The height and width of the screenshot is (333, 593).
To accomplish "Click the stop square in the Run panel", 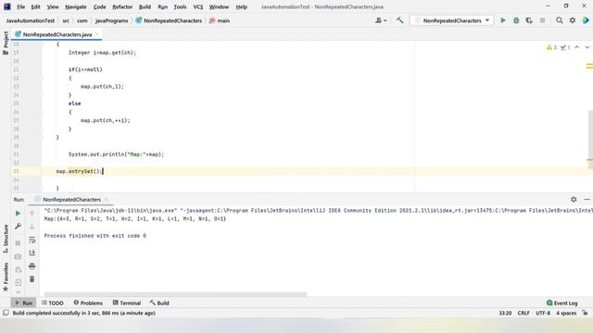I will pyautogui.click(x=18, y=243).
